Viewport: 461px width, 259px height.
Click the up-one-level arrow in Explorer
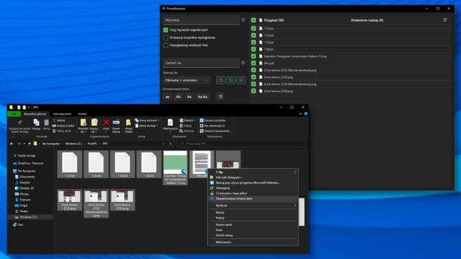pyautogui.click(x=30, y=144)
